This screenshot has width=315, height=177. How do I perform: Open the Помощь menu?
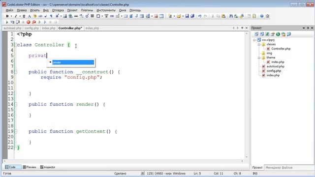pos(135,10)
